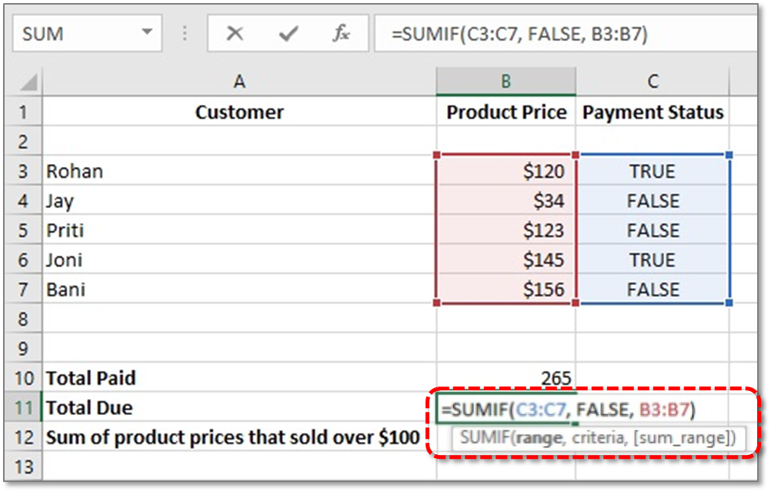Select column C header
771x492 pixels.
click(x=653, y=81)
